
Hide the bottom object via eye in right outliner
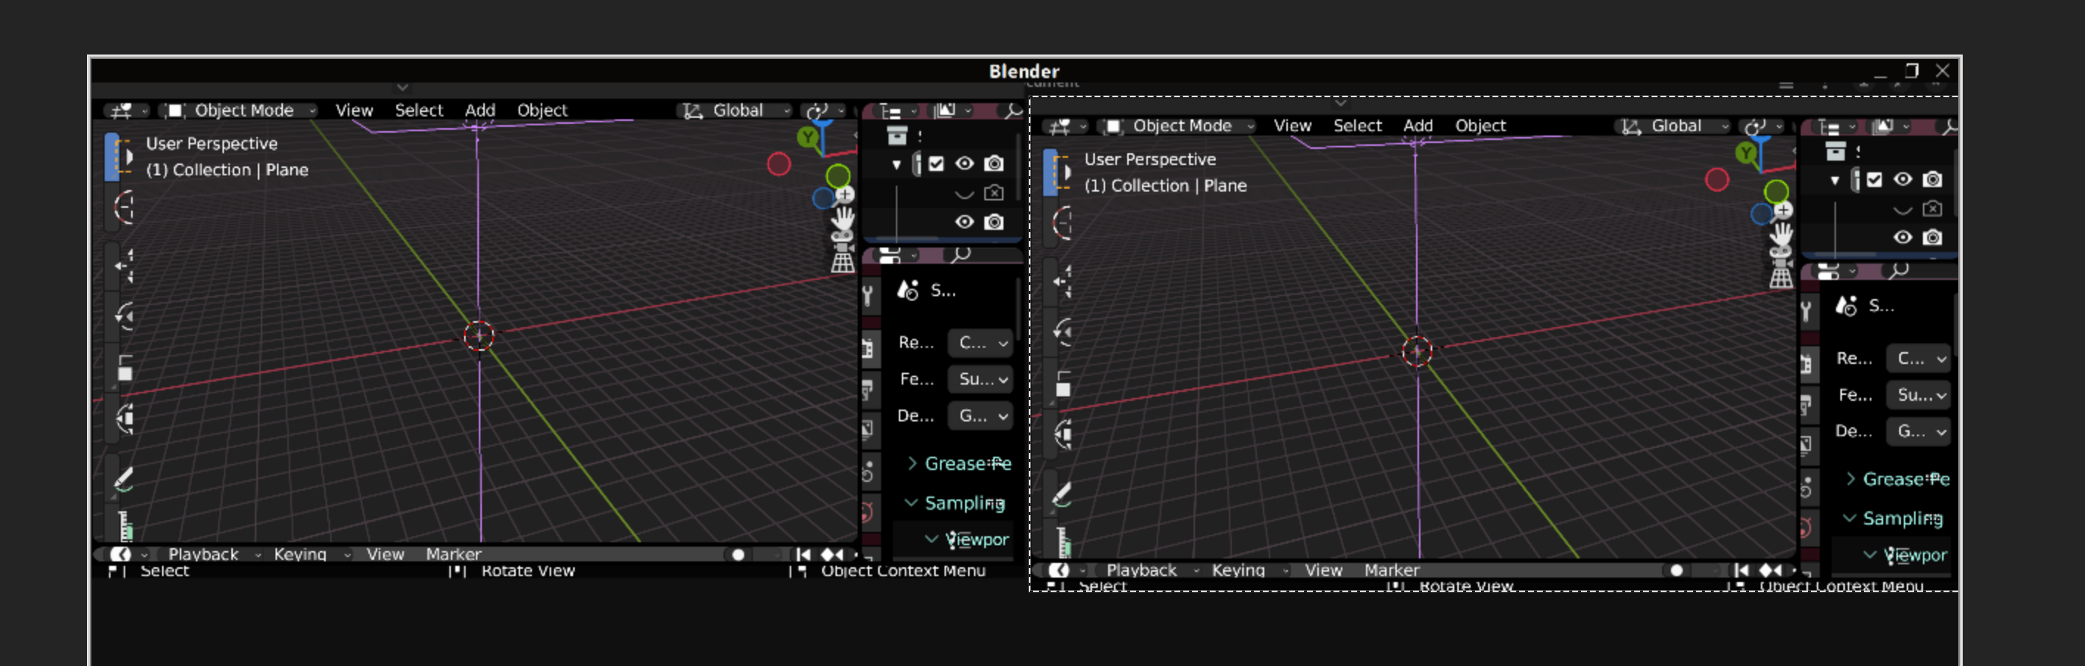[1902, 237]
